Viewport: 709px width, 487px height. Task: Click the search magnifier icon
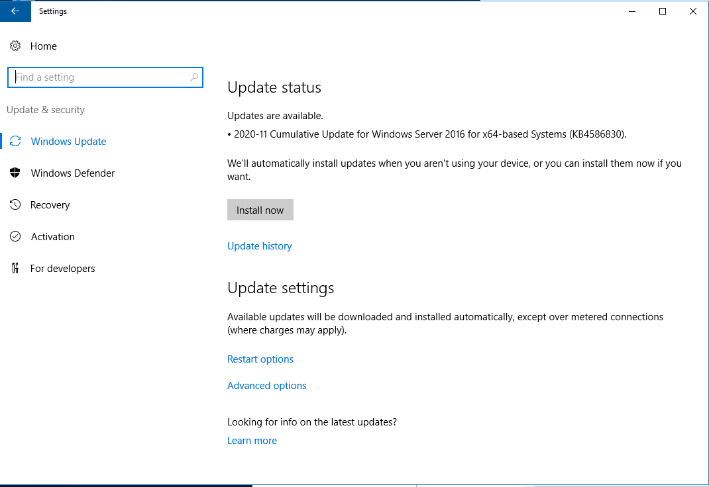[x=194, y=77]
